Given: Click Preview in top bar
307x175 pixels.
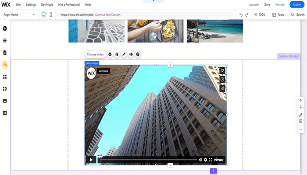Looking at the screenshot, I should (280, 4).
